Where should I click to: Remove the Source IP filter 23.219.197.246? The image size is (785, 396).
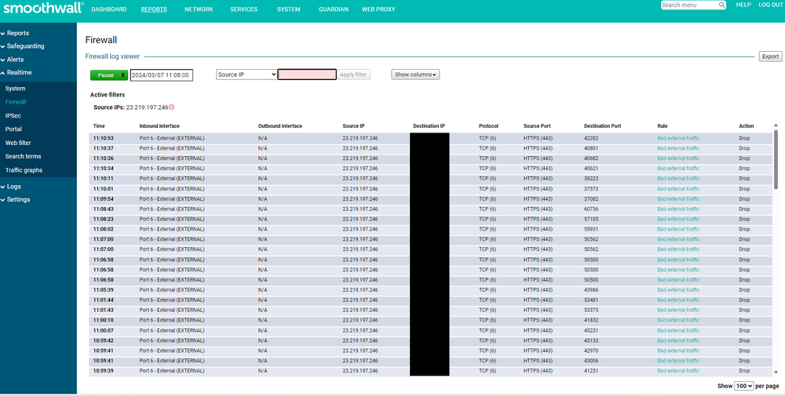pyautogui.click(x=172, y=107)
